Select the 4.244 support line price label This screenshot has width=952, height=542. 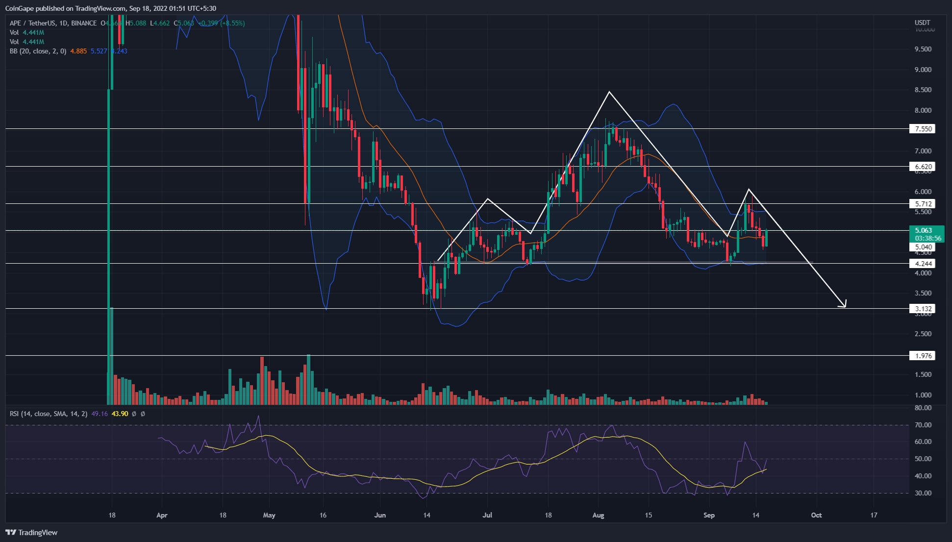point(922,264)
